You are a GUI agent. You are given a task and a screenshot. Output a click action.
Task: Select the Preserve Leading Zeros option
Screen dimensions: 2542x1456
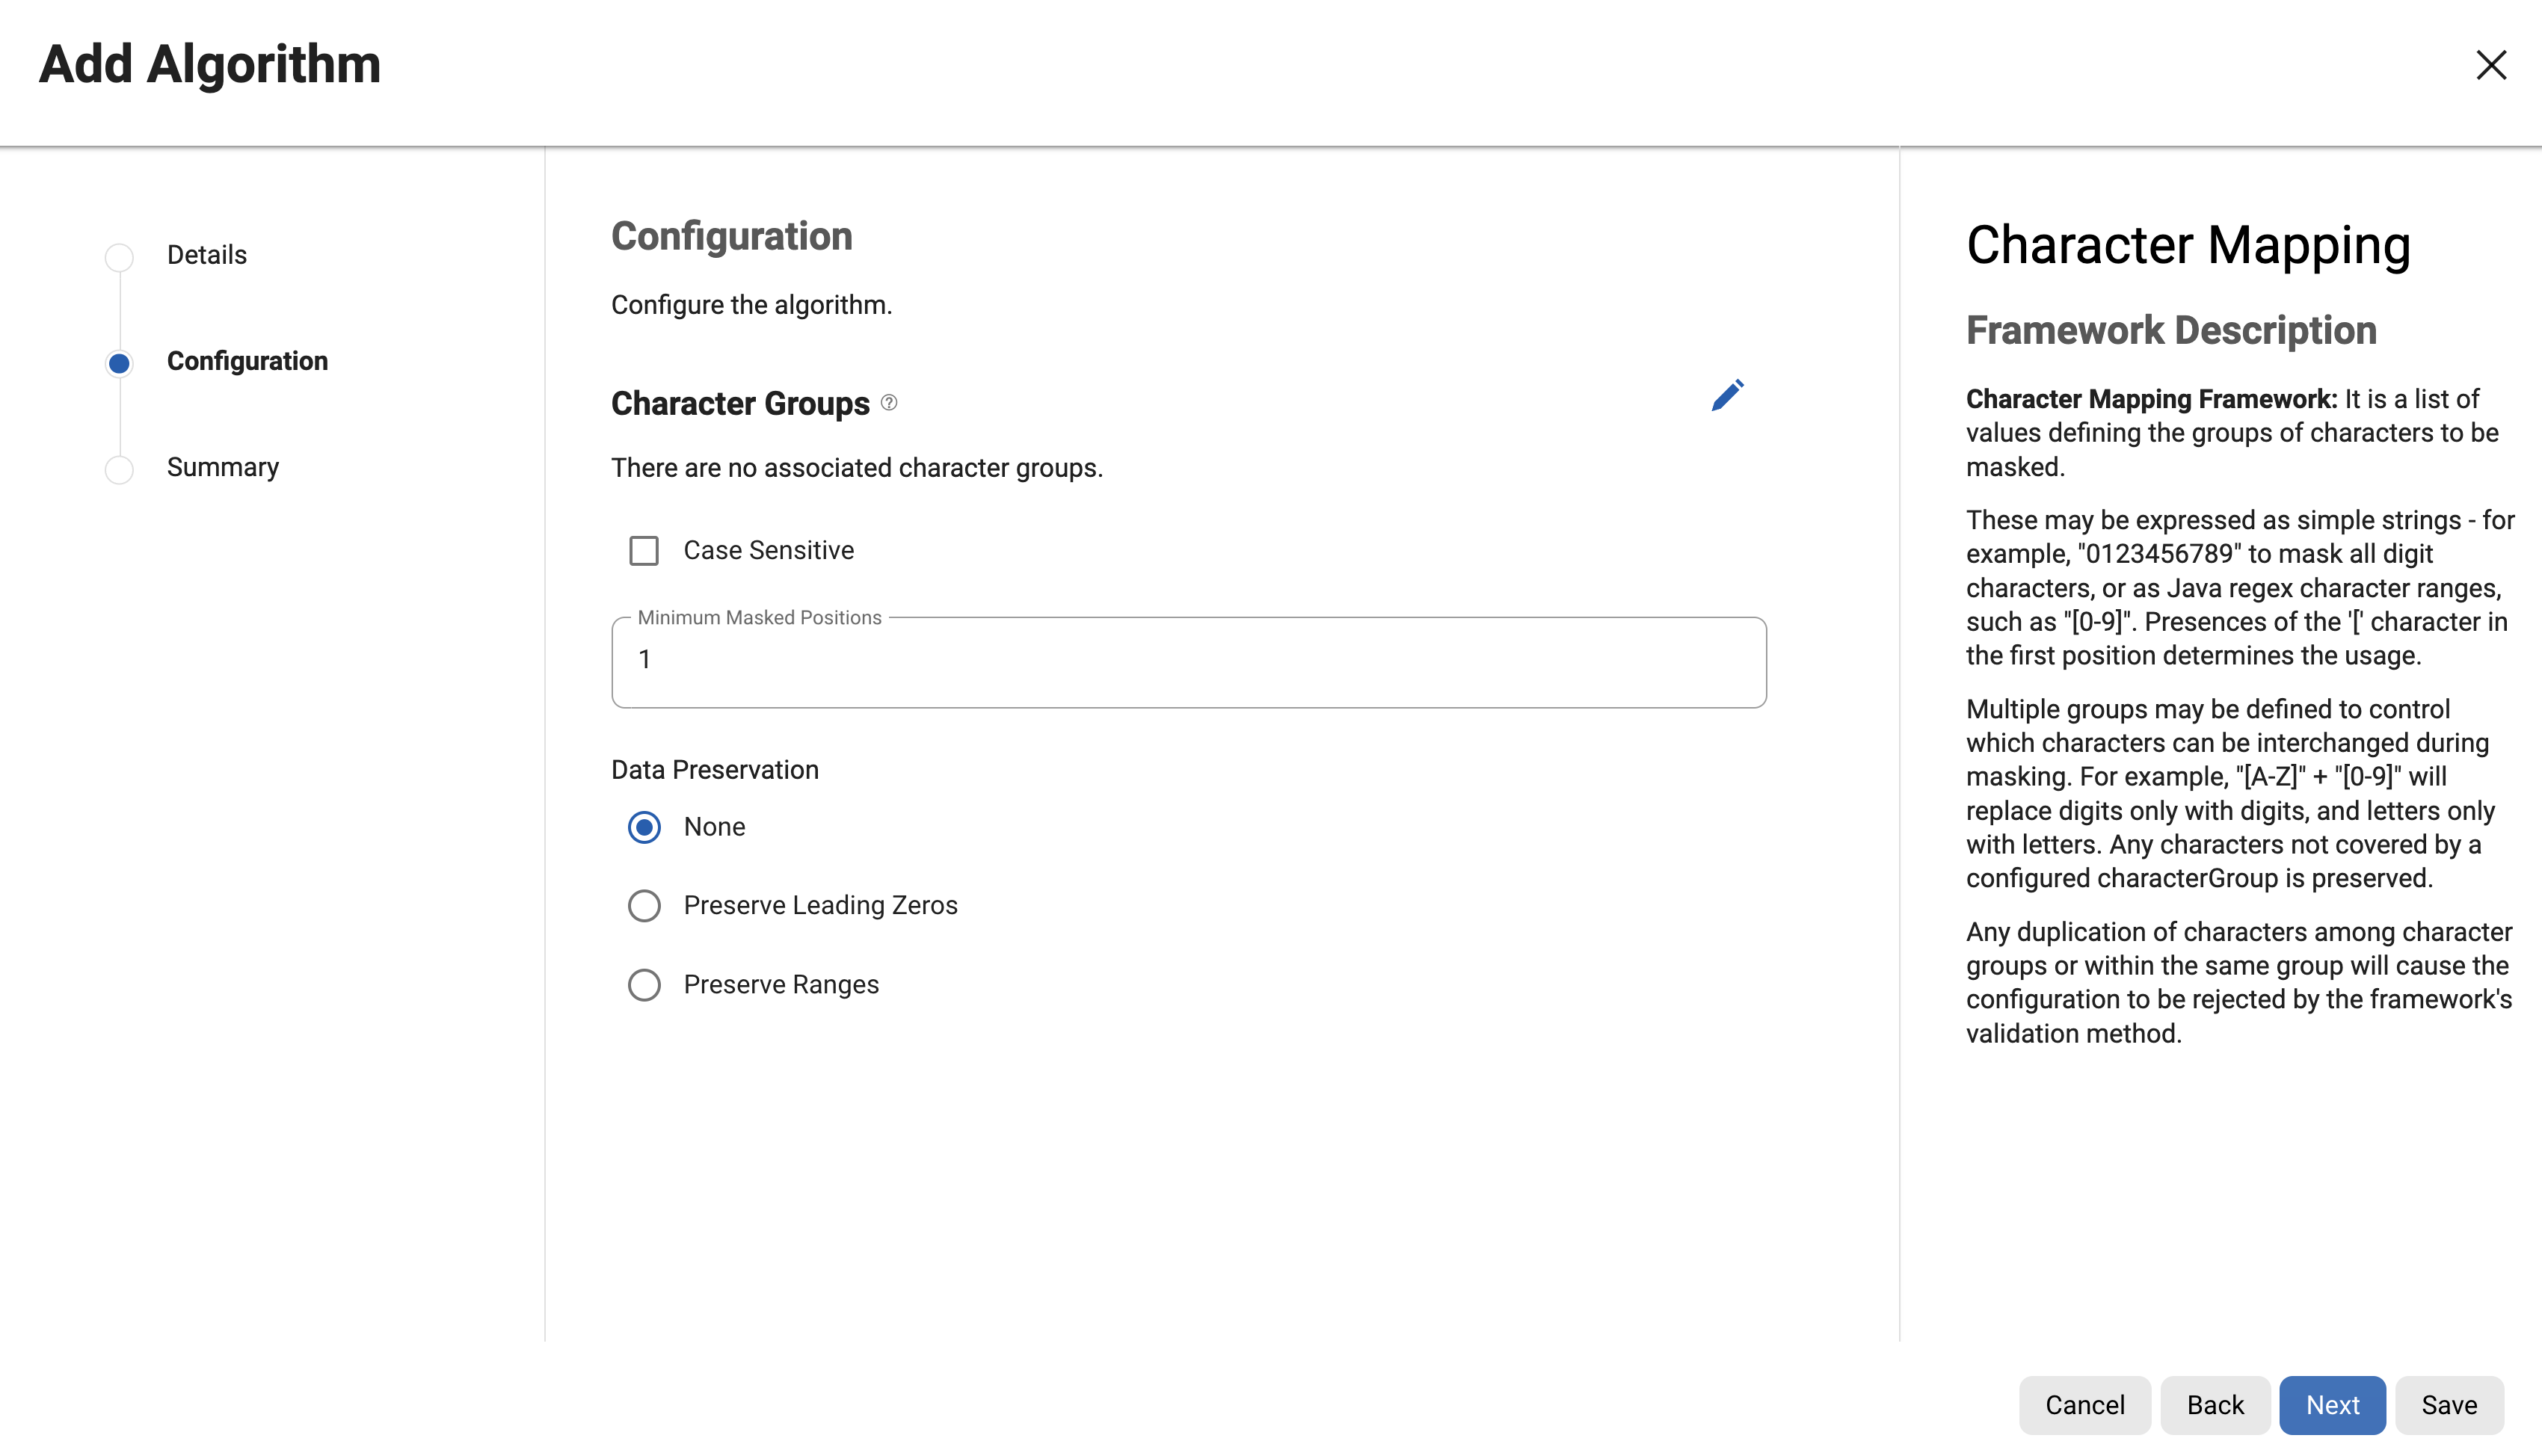click(645, 905)
